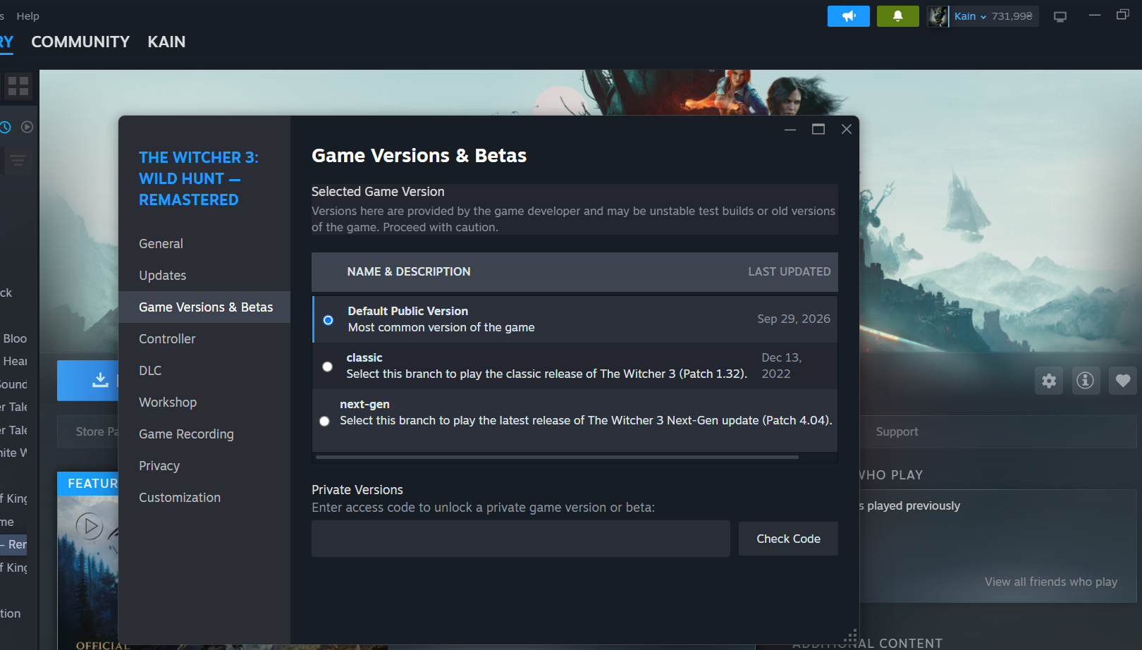Click the blue download install button
1142x650 pixels.
(x=88, y=381)
